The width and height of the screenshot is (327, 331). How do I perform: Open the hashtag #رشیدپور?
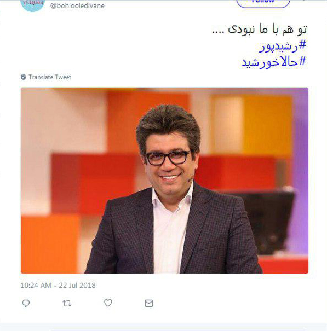pos(283,46)
